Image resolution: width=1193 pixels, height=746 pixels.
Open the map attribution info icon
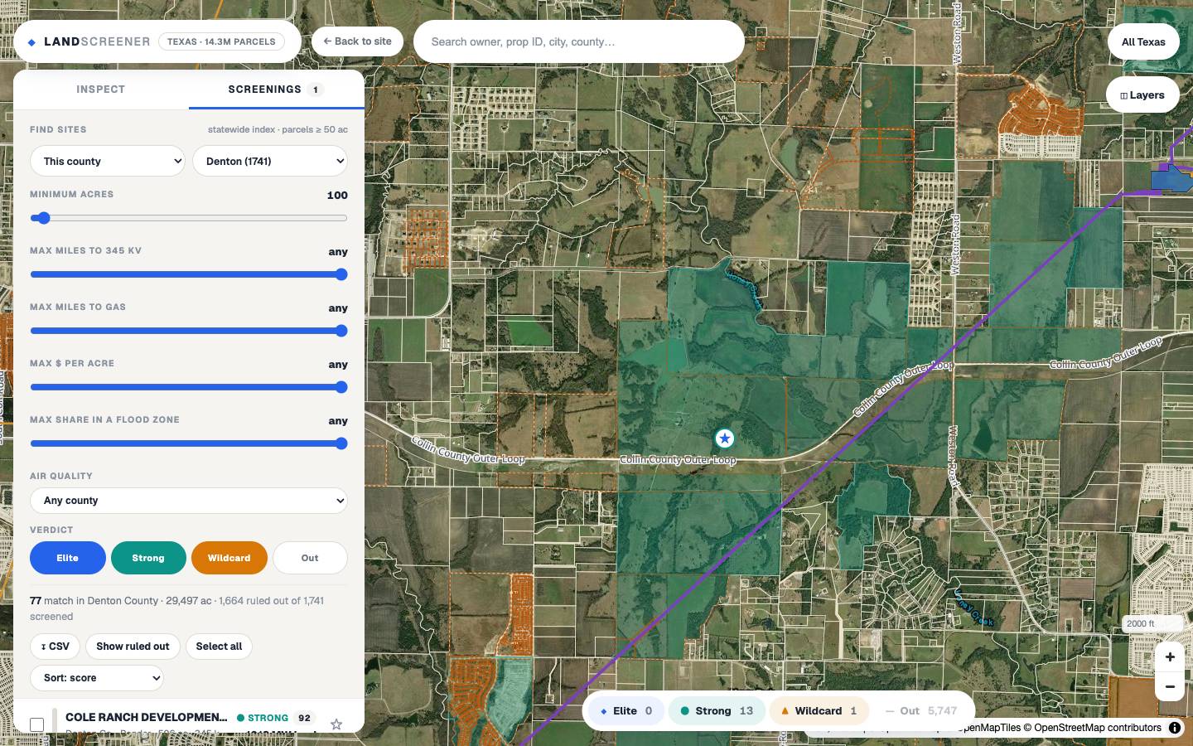tap(1175, 728)
